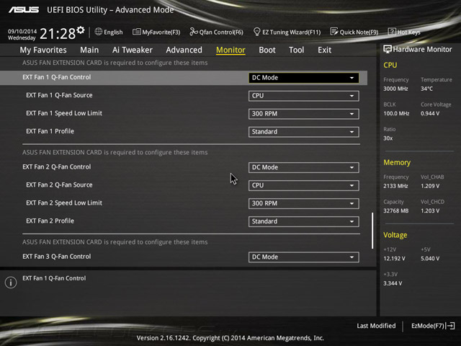Expand EXT Fan 1 Q-Fan Source dropdown

point(304,96)
